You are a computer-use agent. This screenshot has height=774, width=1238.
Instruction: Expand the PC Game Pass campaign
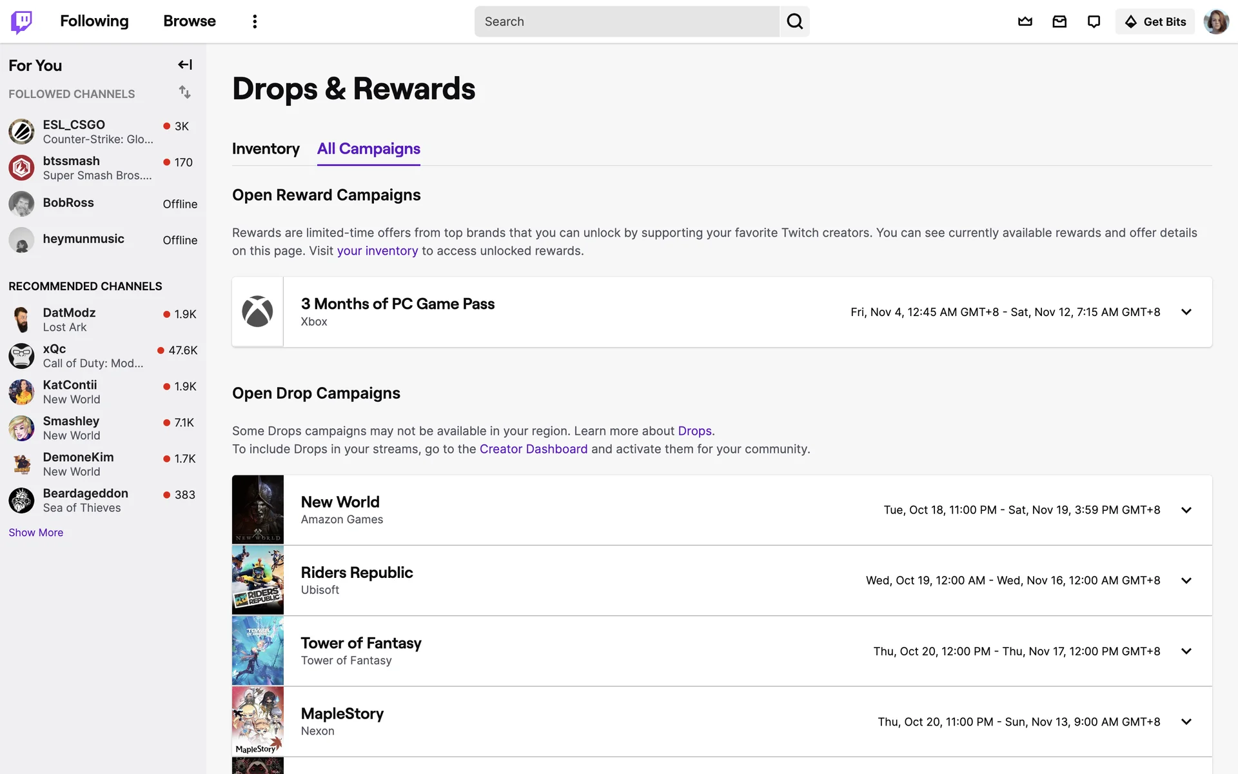coord(1186,312)
